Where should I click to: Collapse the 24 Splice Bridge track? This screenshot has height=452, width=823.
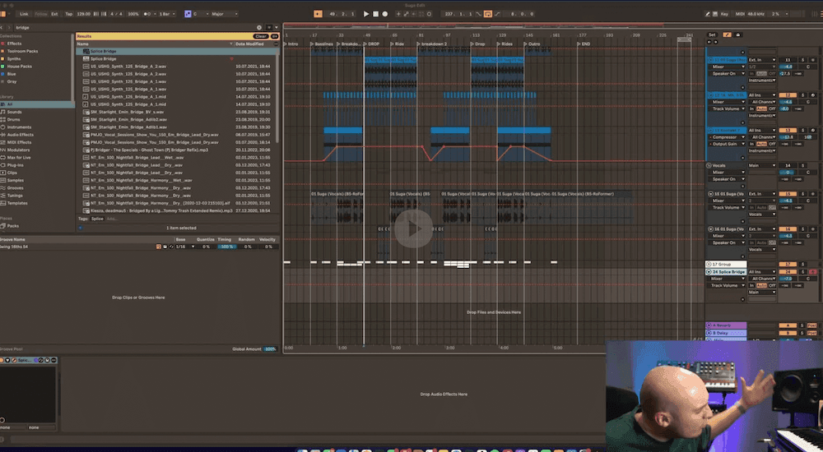(709, 272)
